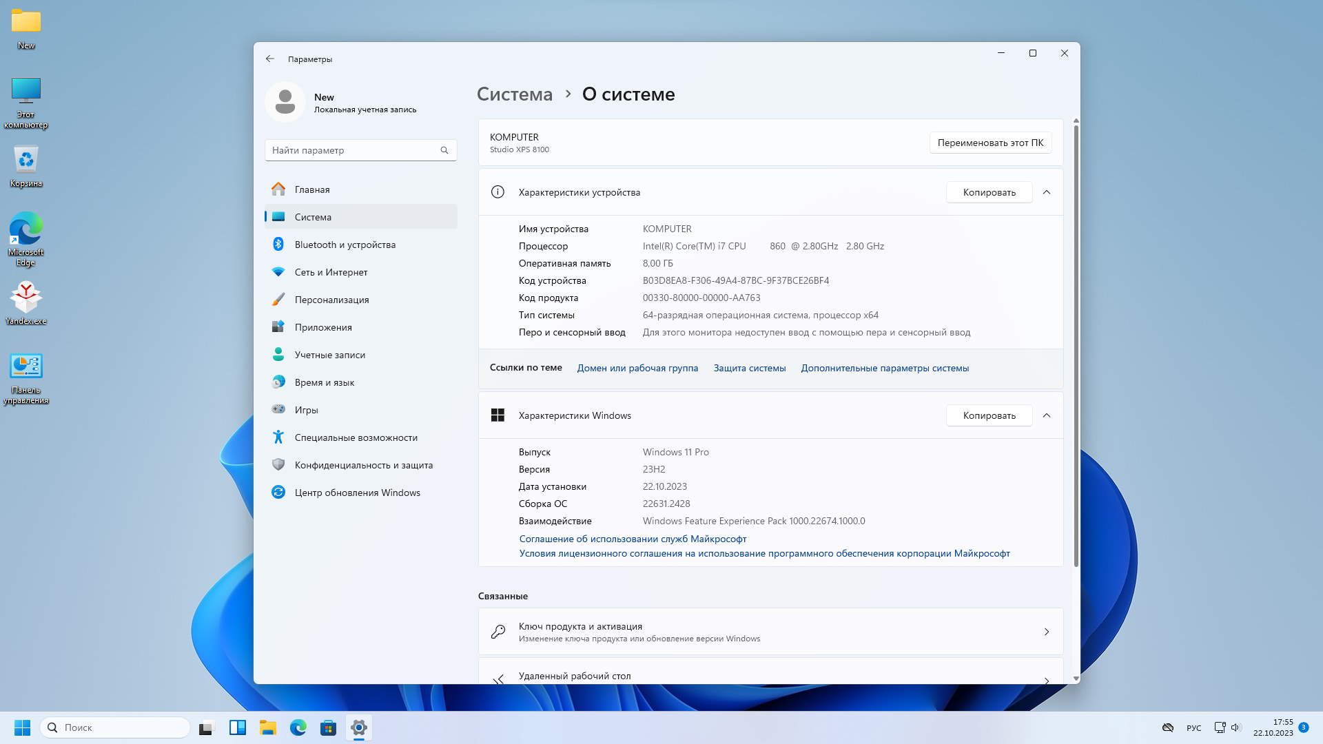Screen dimensions: 1323x744
Task: Select Специальные возможности in sidebar
Action: 356,437
